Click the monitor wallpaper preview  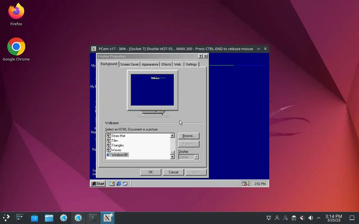[x=153, y=90]
